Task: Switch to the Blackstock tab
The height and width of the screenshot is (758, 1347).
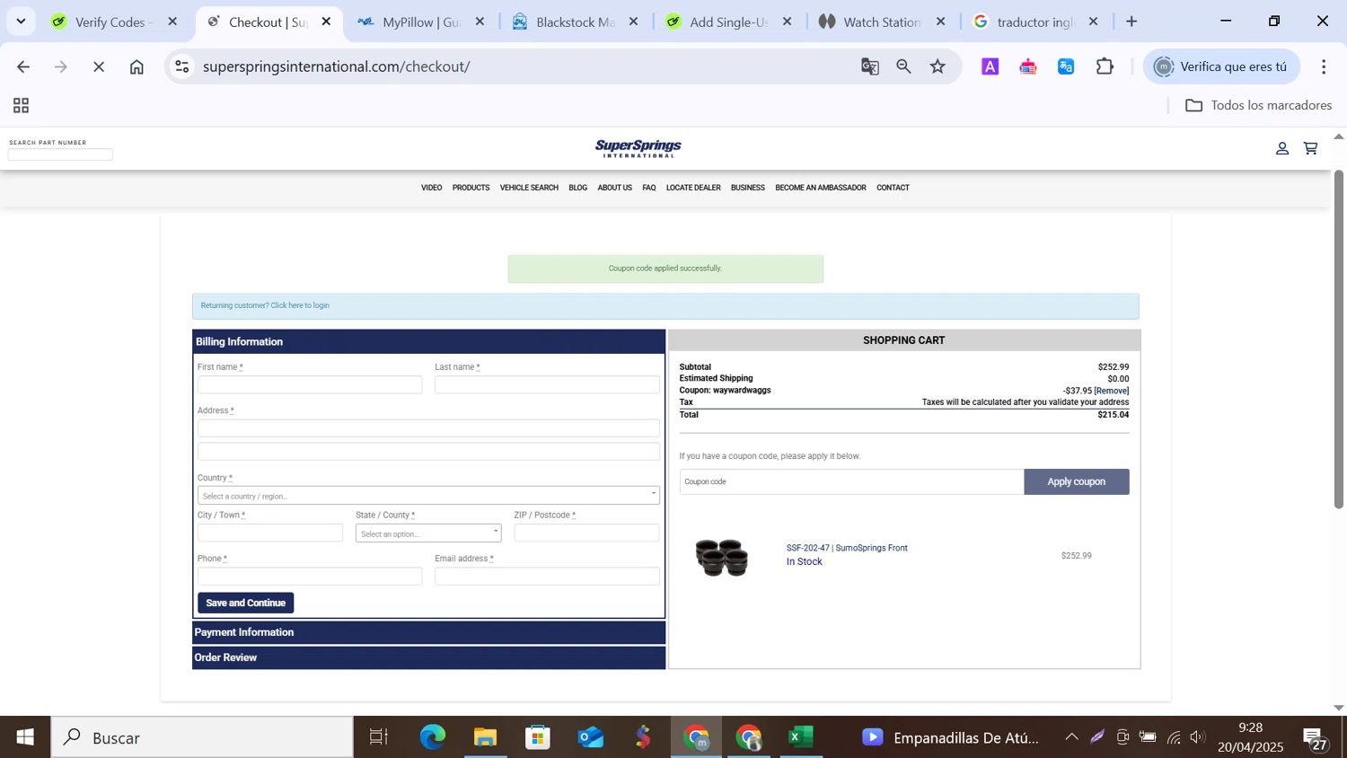Action: [x=575, y=22]
